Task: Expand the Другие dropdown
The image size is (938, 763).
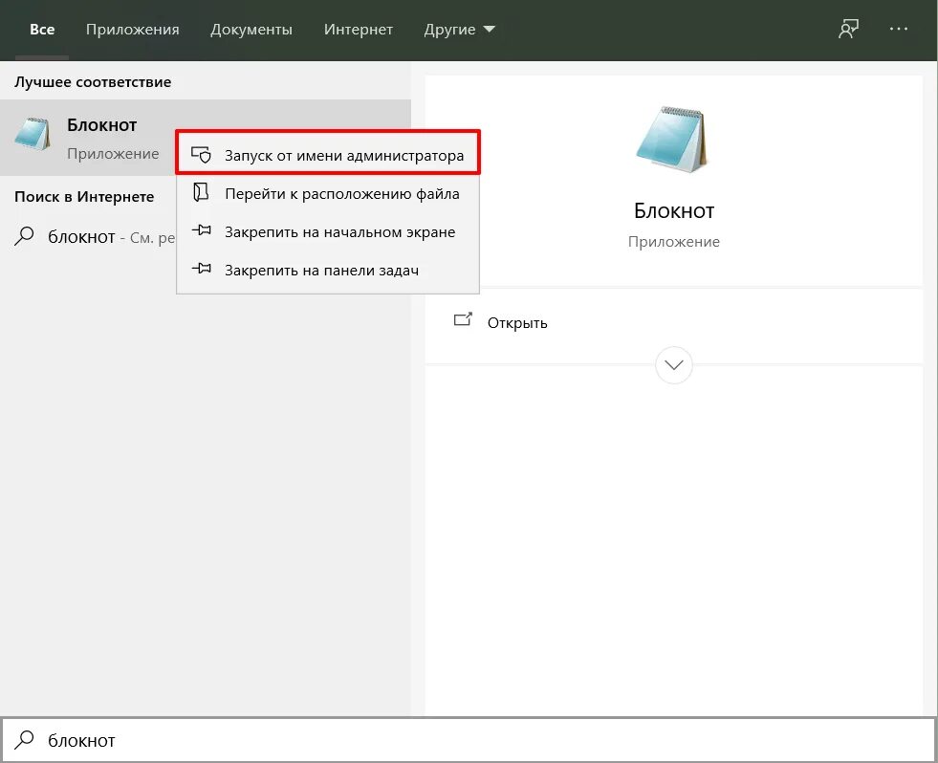Action: (459, 30)
